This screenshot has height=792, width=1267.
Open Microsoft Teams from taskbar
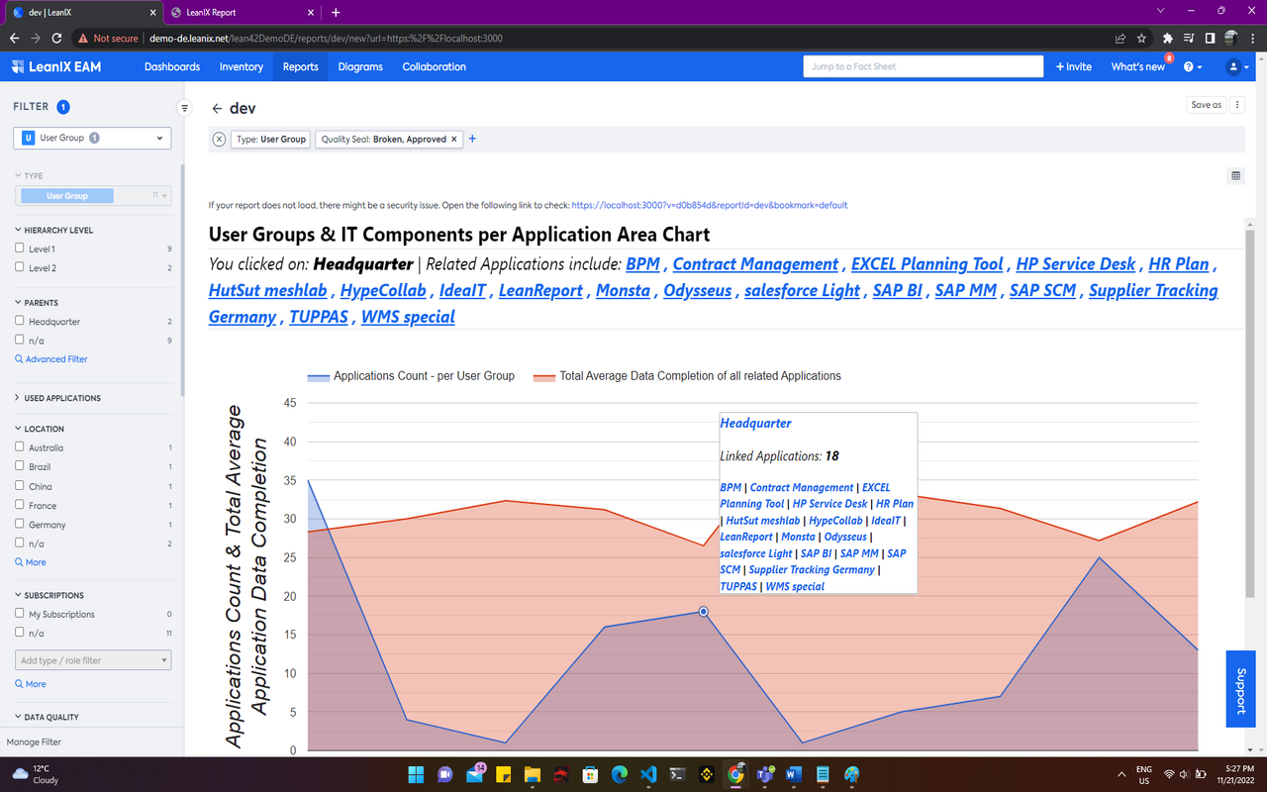click(x=764, y=774)
